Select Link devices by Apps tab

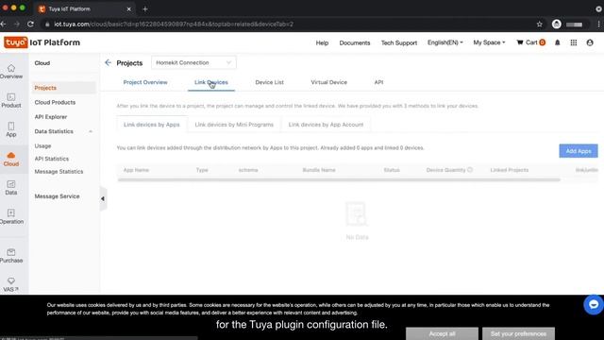point(152,125)
